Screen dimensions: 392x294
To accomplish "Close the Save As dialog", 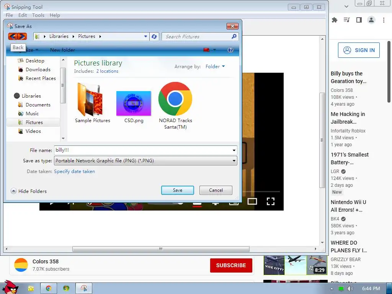I will coord(232,26).
